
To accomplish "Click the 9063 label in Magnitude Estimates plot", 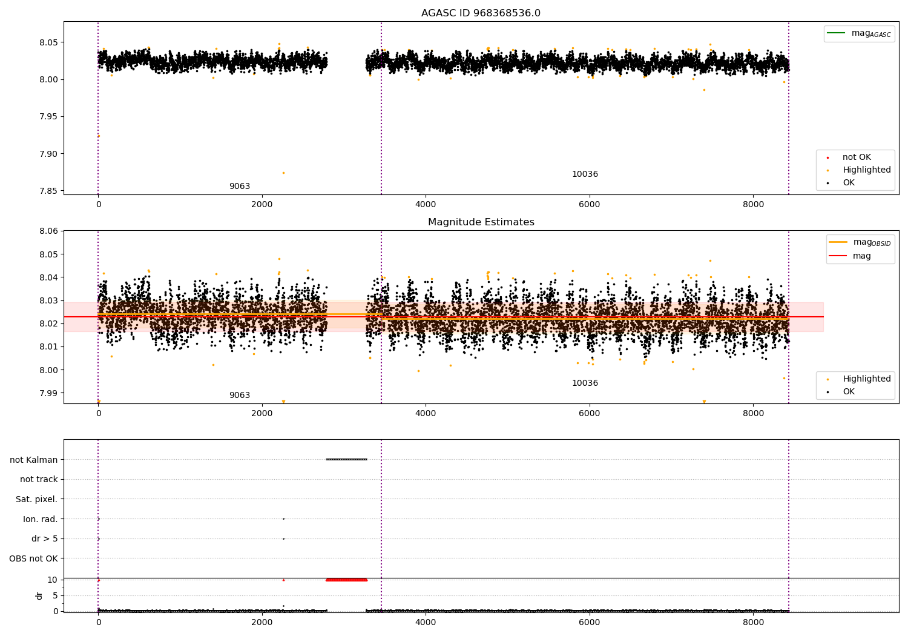I will point(239,396).
